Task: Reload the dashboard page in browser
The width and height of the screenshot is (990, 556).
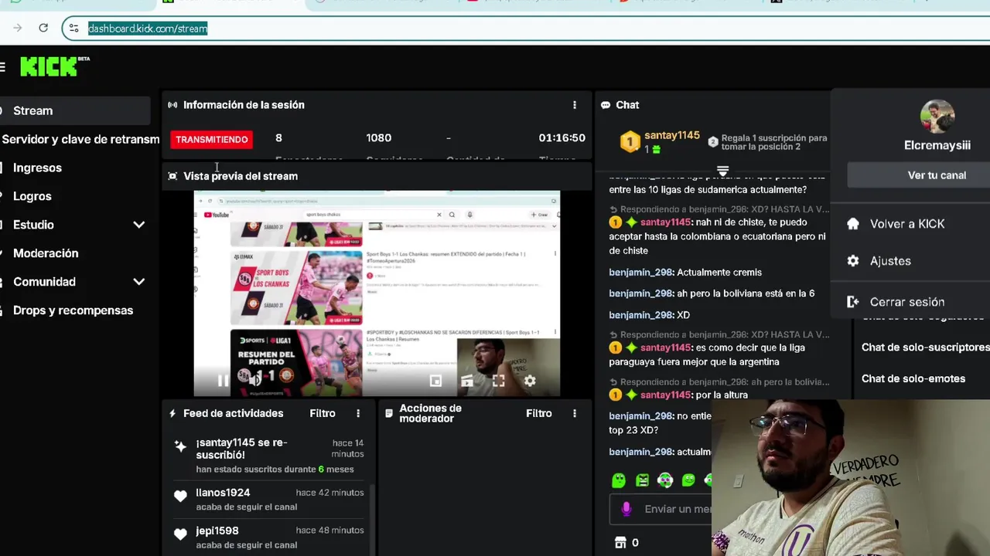Action: pos(43,28)
